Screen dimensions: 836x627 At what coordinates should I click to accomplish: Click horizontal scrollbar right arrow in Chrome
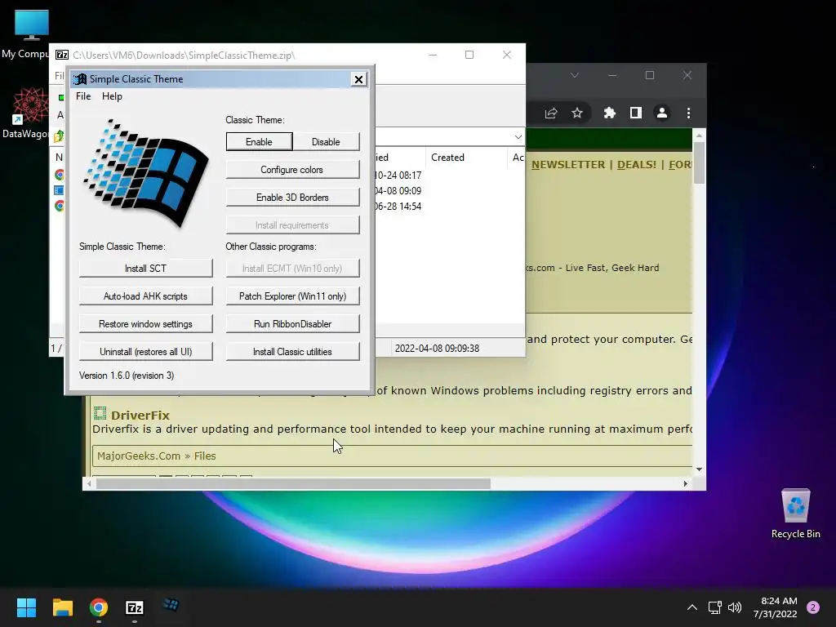686,483
